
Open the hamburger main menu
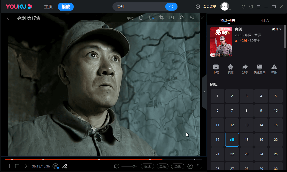pos(259,7)
